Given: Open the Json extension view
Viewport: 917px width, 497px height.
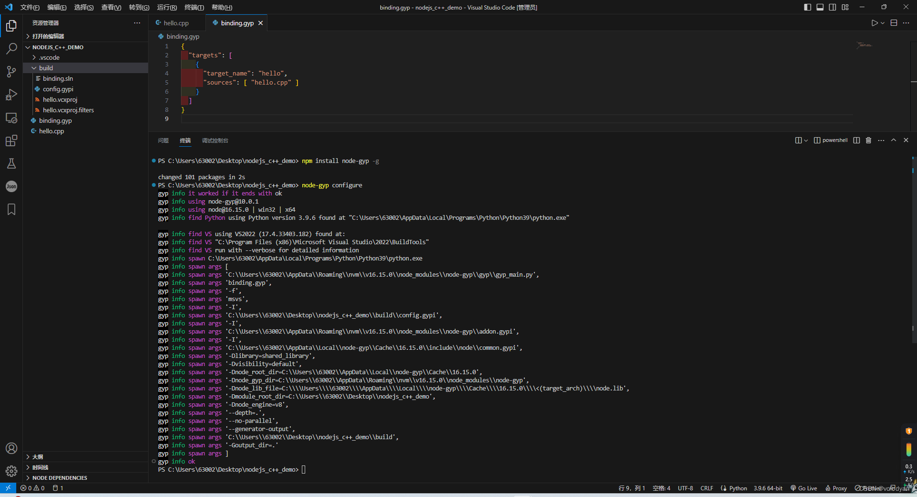Looking at the screenshot, I should coord(11,186).
